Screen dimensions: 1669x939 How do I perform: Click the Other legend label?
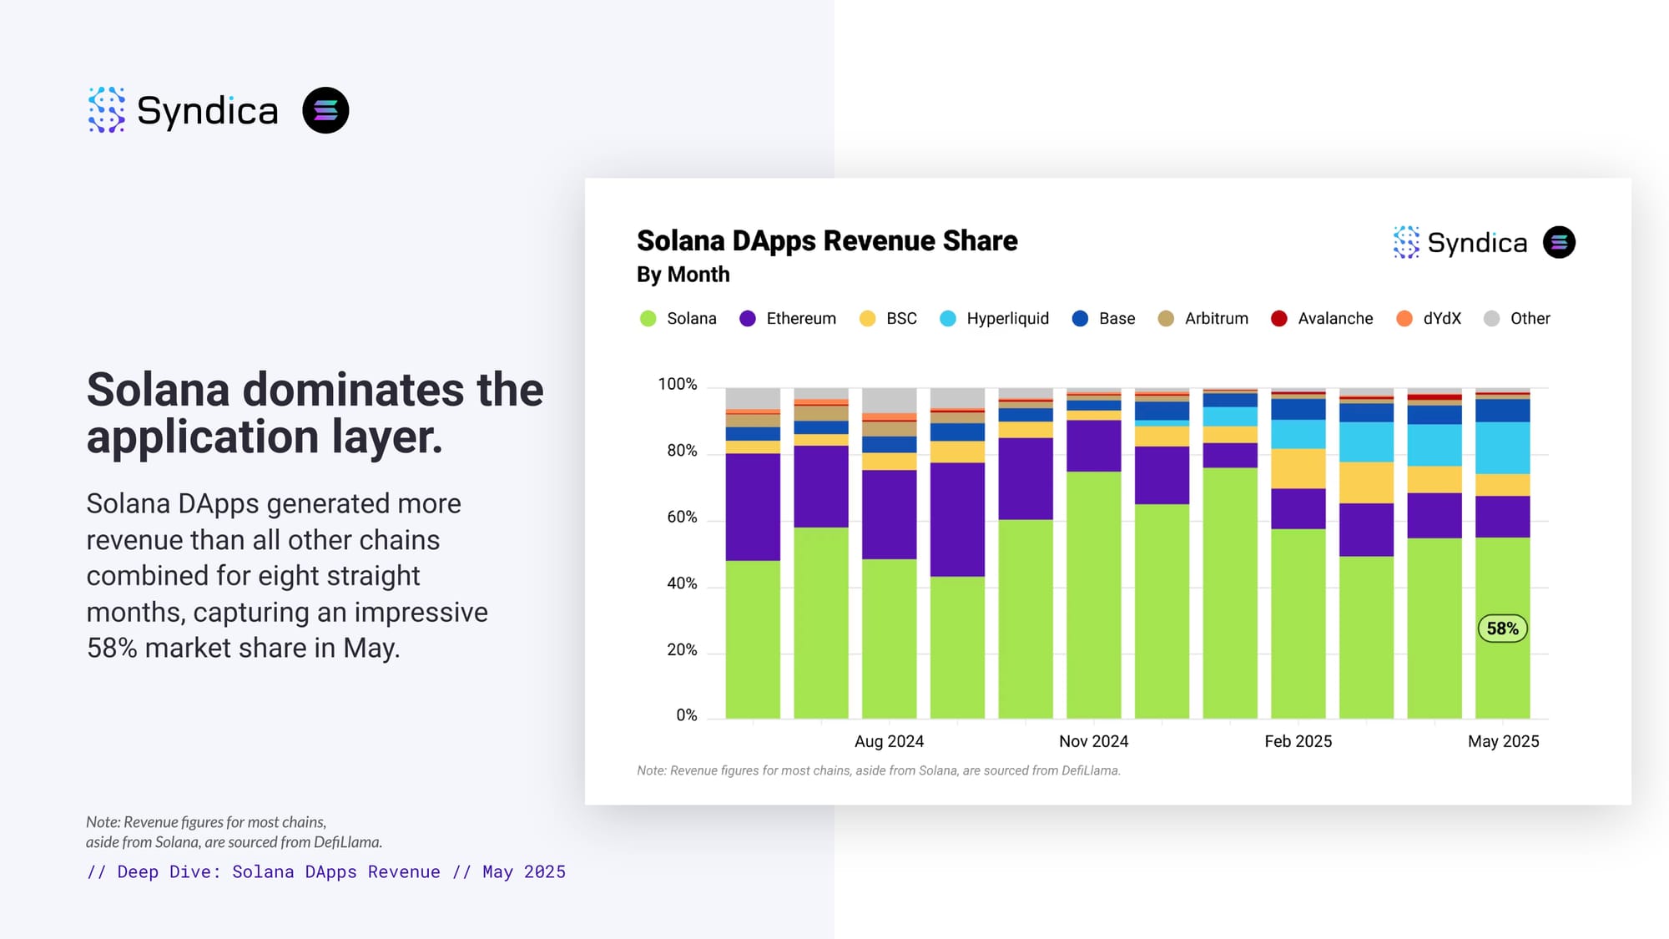pyautogui.click(x=1530, y=318)
